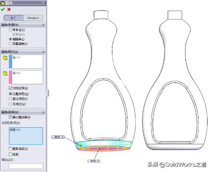The image size is (211, 172).
Task: Click the fillet feature icon in the title bar
Action: pyautogui.click(x=2, y=3)
